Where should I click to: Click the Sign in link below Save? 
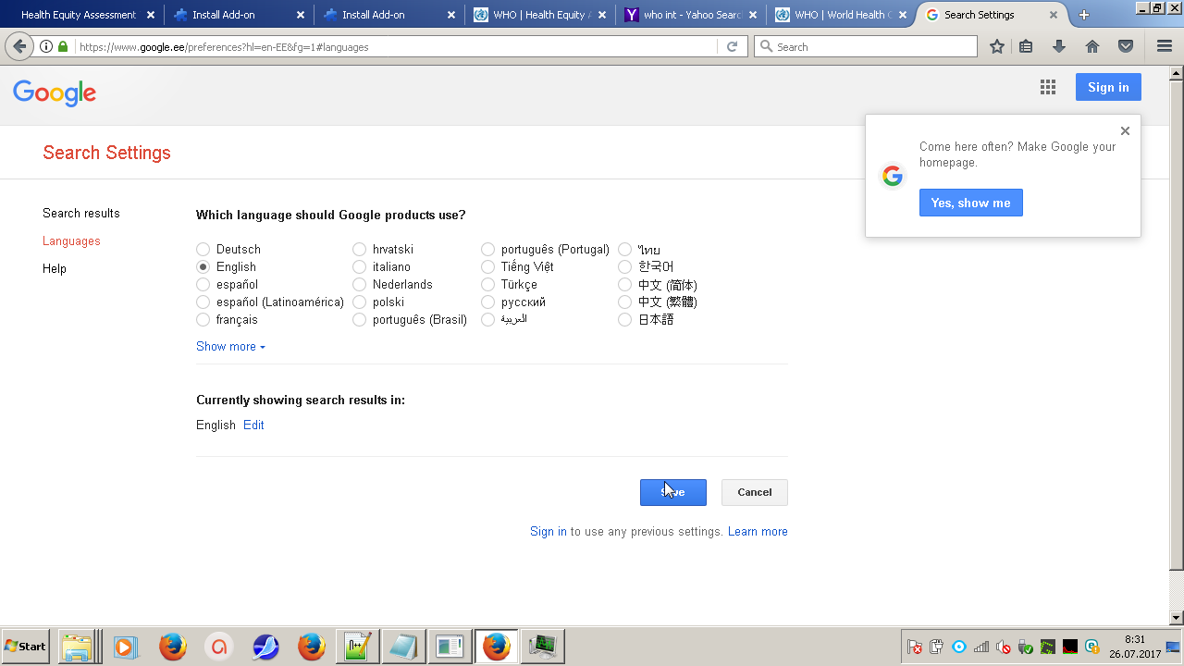(549, 532)
